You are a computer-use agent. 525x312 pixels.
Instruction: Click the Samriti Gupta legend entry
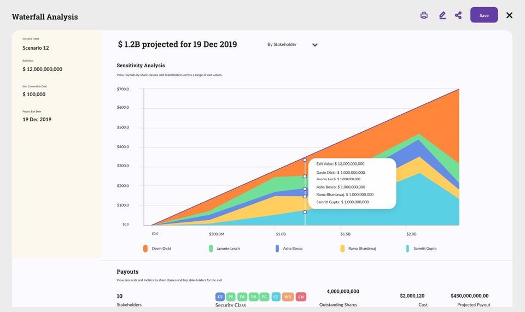click(421, 249)
